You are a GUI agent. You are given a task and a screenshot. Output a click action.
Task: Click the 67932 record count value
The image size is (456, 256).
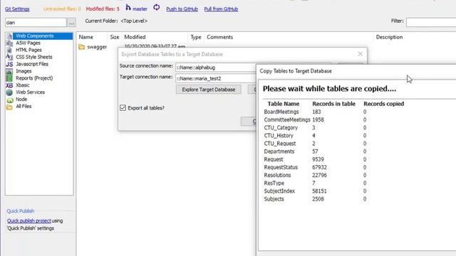point(320,167)
